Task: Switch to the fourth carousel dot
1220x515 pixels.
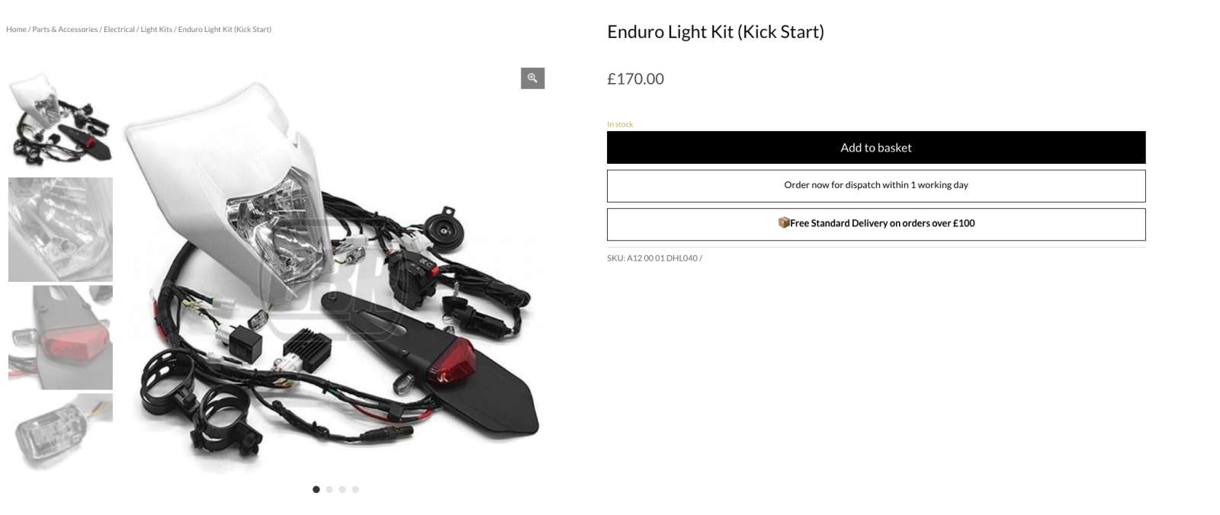Action: pos(355,490)
